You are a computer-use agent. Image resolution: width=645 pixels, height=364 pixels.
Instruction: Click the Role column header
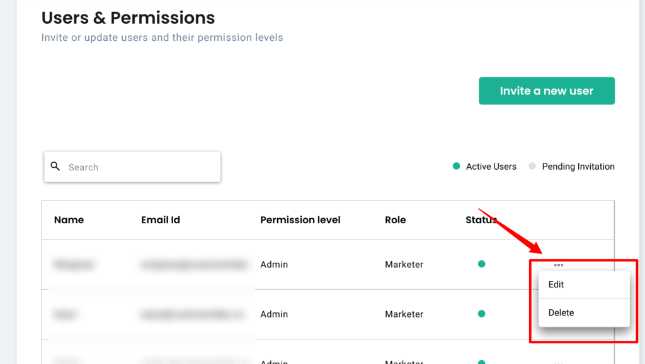(x=396, y=220)
